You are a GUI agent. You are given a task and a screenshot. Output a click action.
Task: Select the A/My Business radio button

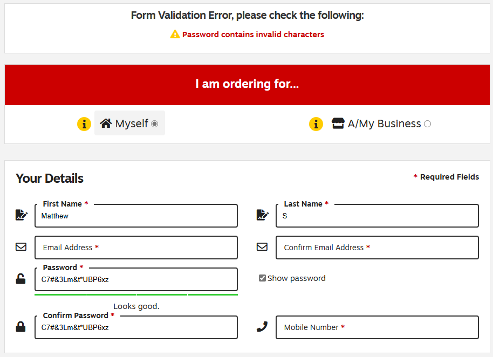click(427, 124)
